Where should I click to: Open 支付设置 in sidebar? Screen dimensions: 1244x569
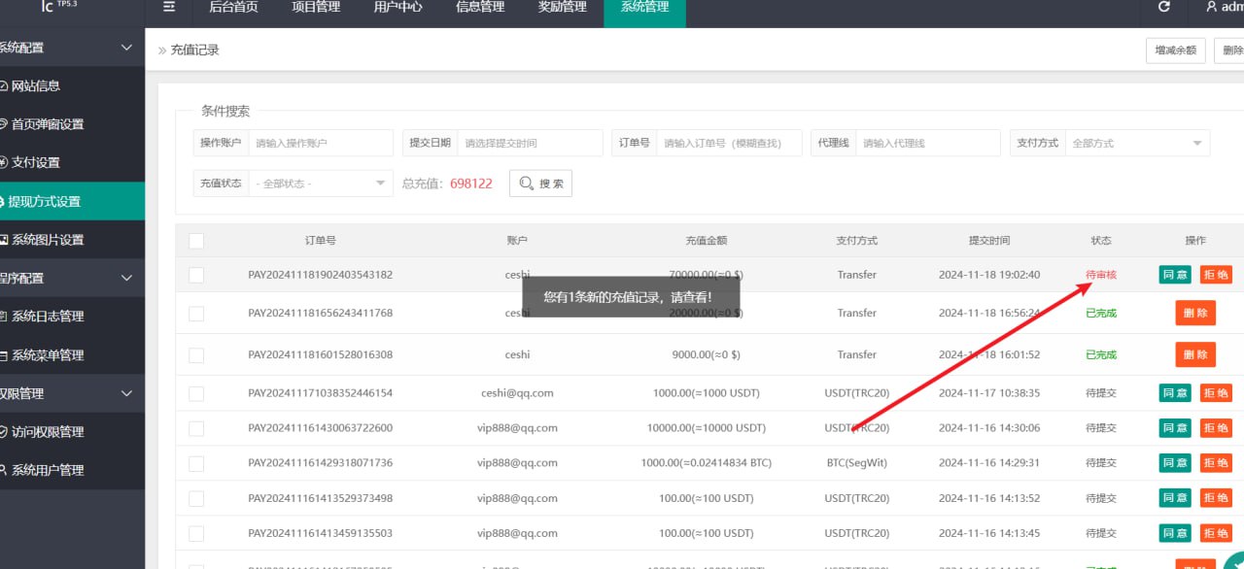point(35,162)
